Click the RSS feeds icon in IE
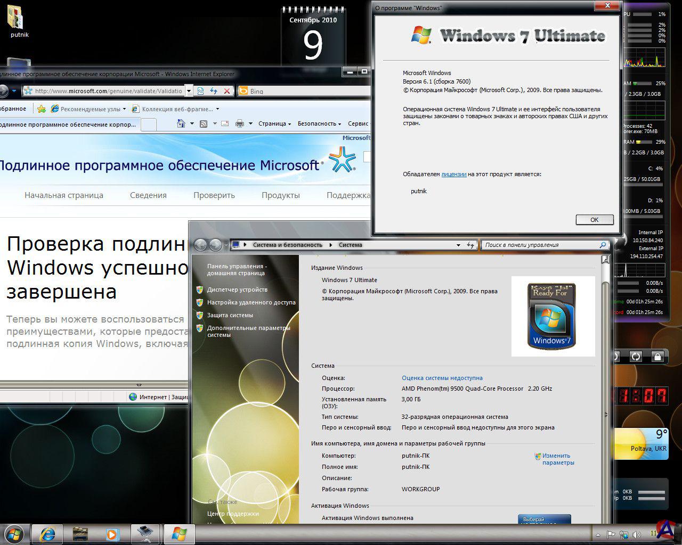This screenshot has width=682, height=545. [x=204, y=123]
